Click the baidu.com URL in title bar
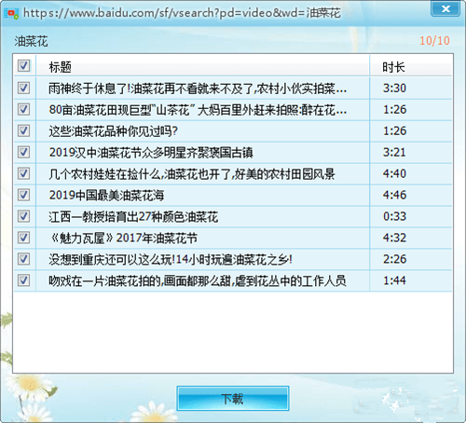 pyautogui.click(x=182, y=13)
